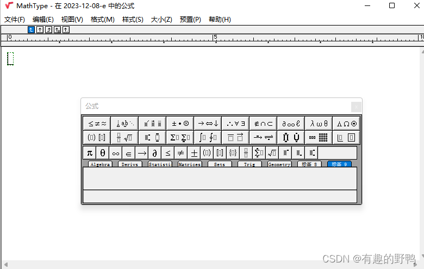424x269 pixels.
Task: Open subscript and superscript templates palette
Action: tap(152, 137)
